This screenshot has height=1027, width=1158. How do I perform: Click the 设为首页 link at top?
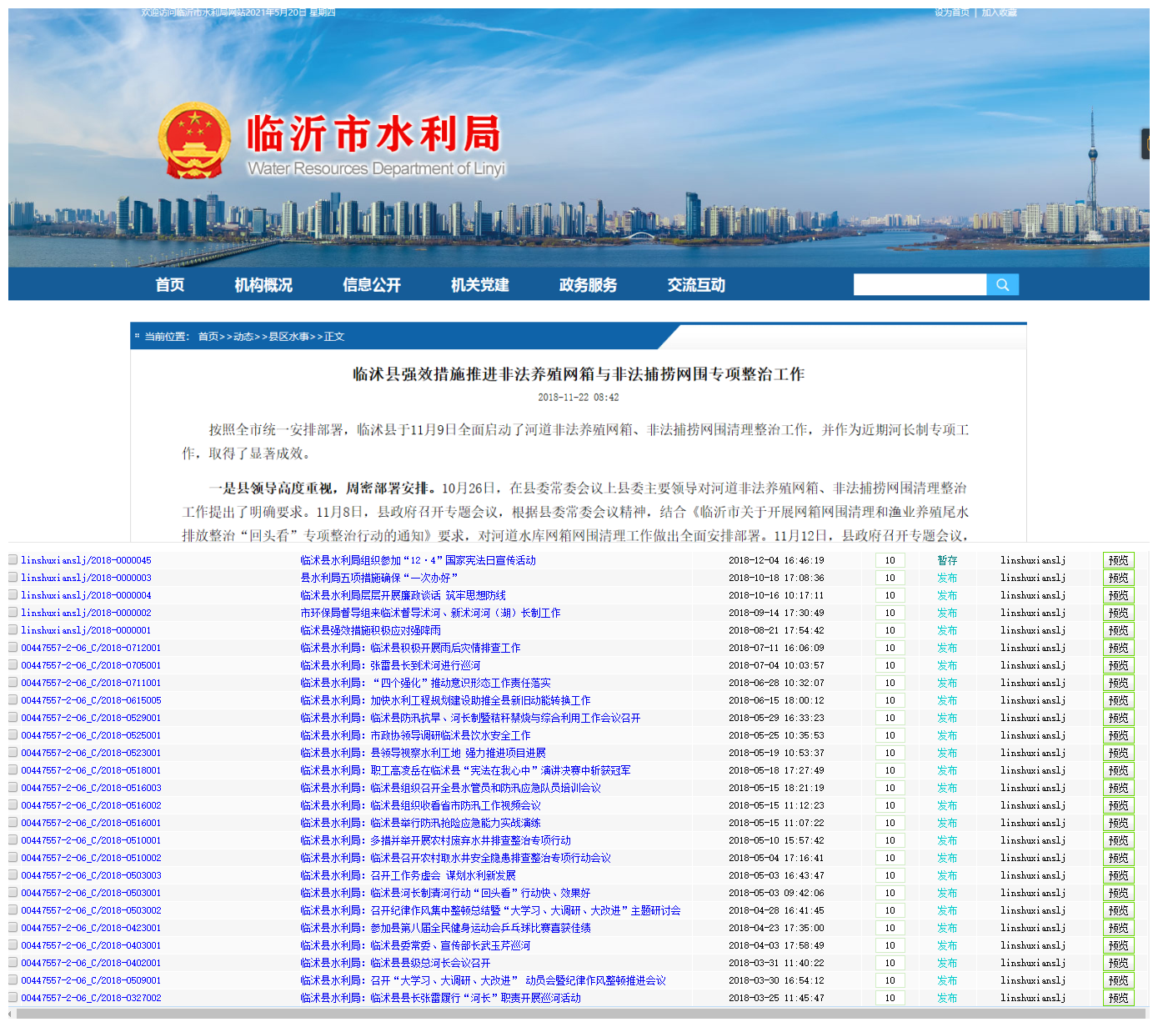pos(951,13)
